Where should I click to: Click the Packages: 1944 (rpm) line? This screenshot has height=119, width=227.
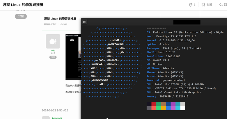(174, 48)
